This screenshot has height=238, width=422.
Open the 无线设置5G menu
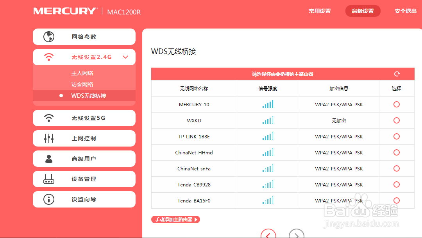click(x=84, y=118)
